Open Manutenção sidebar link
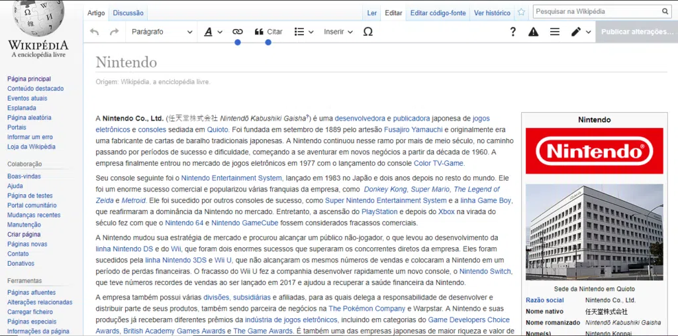The image size is (678, 336). point(24,225)
